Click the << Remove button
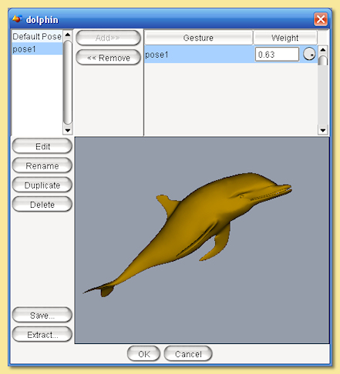Viewport: 340px width, 374px height. (x=108, y=58)
